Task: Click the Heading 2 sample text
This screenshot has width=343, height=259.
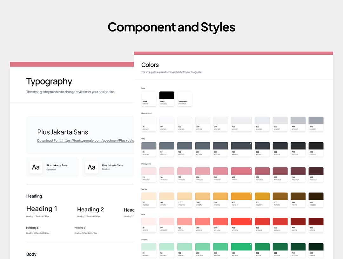Action: pyautogui.click(x=91, y=209)
